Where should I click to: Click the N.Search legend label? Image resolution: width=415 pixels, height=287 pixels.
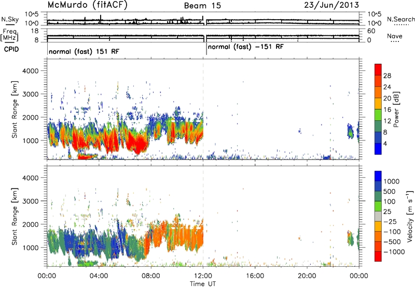click(x=400, y=19)
